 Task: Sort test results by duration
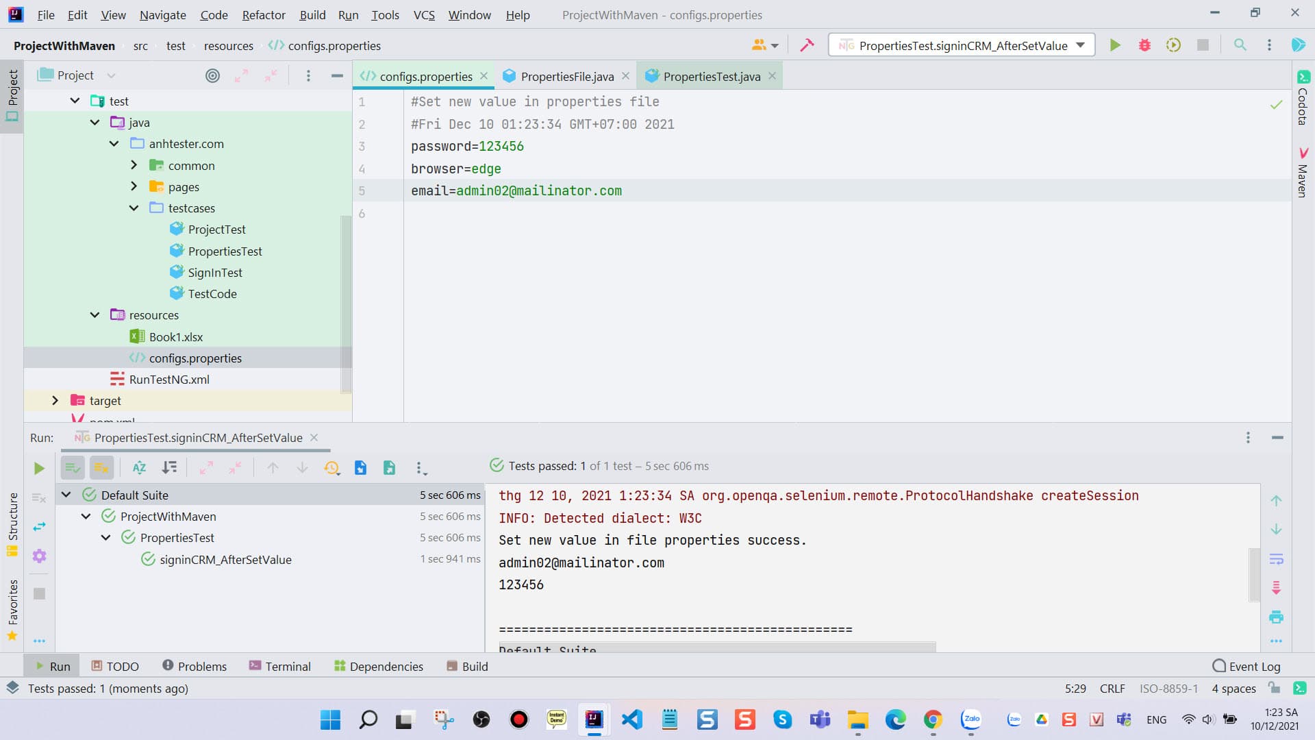169,468
